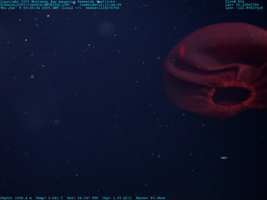Image resolution: width=267 pixels, height=200 pixels.
Task: Click the Dive# 854 label
Action: point(235,2)
